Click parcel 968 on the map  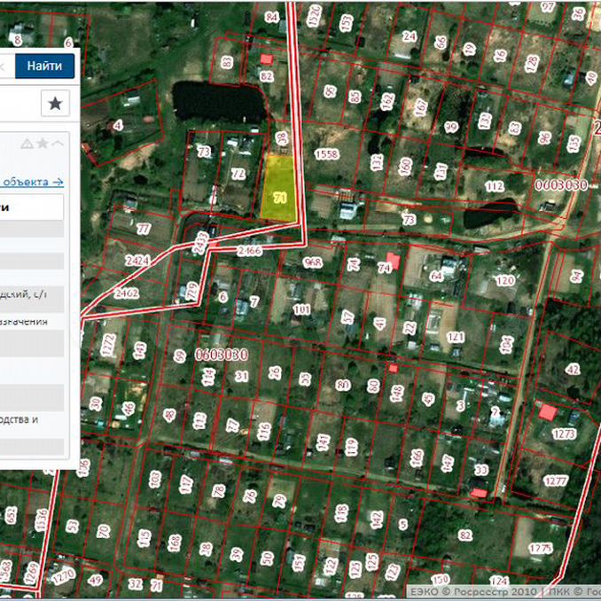(312, 262)
